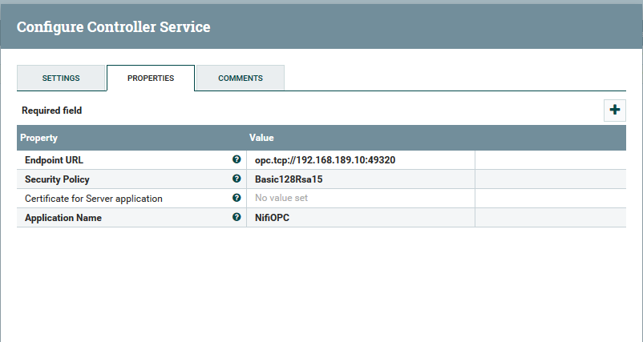Click help icon next to Application Name
This screenshot has height=342, width=643.
[x=237, y=217]
